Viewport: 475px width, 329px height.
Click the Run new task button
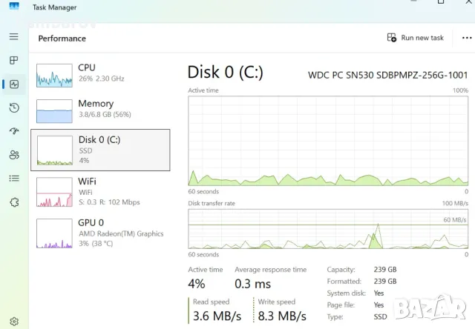416,38
